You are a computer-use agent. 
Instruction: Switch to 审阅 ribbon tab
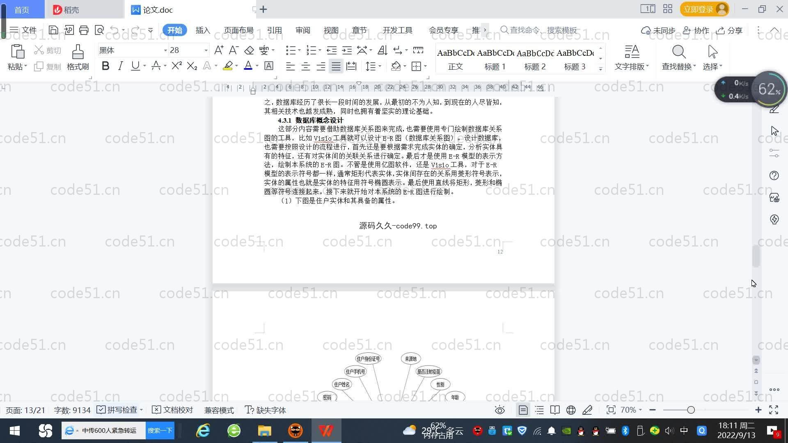tap(302, 30)
